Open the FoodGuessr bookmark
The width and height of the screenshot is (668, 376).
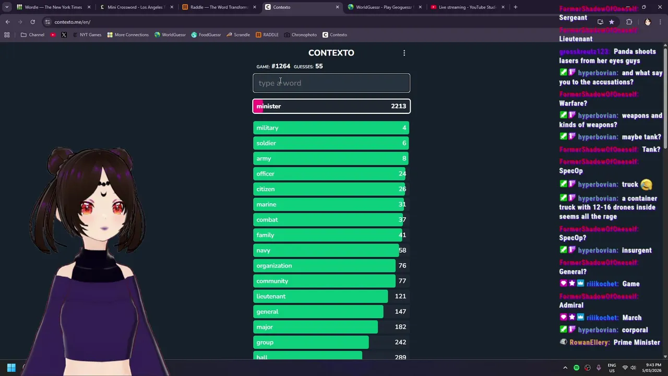pyautogui.click(x=206, y=35)
